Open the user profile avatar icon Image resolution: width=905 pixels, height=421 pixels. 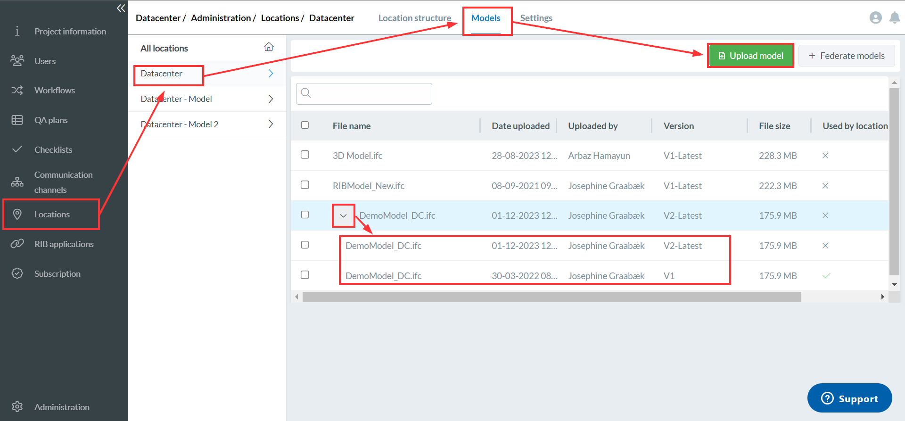(x=875, y=18)
